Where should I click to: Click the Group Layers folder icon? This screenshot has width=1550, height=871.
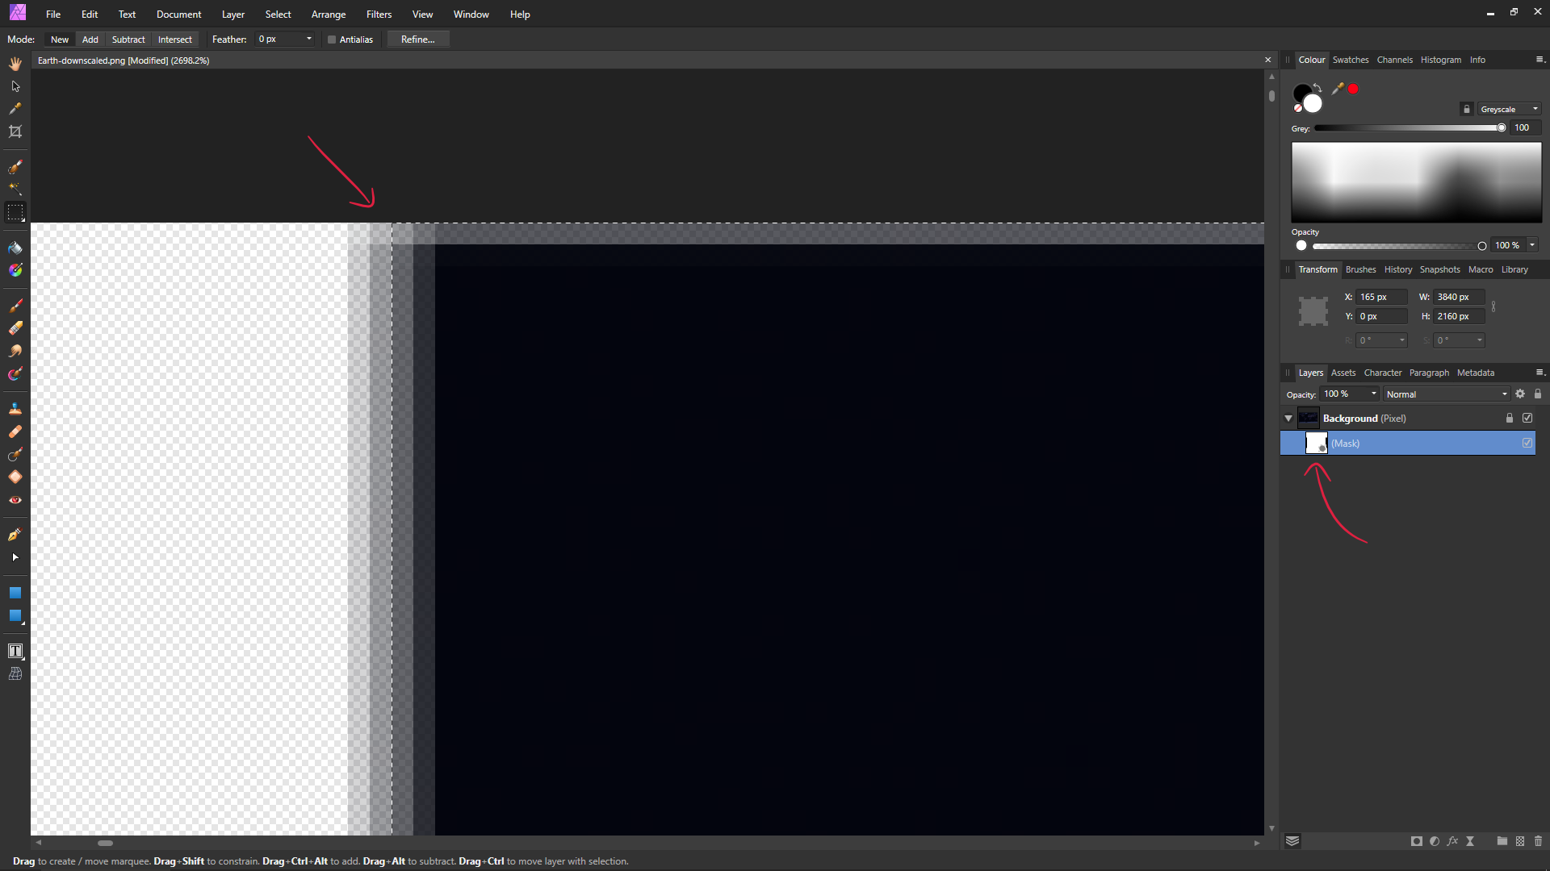click(x=1502, y=841)
